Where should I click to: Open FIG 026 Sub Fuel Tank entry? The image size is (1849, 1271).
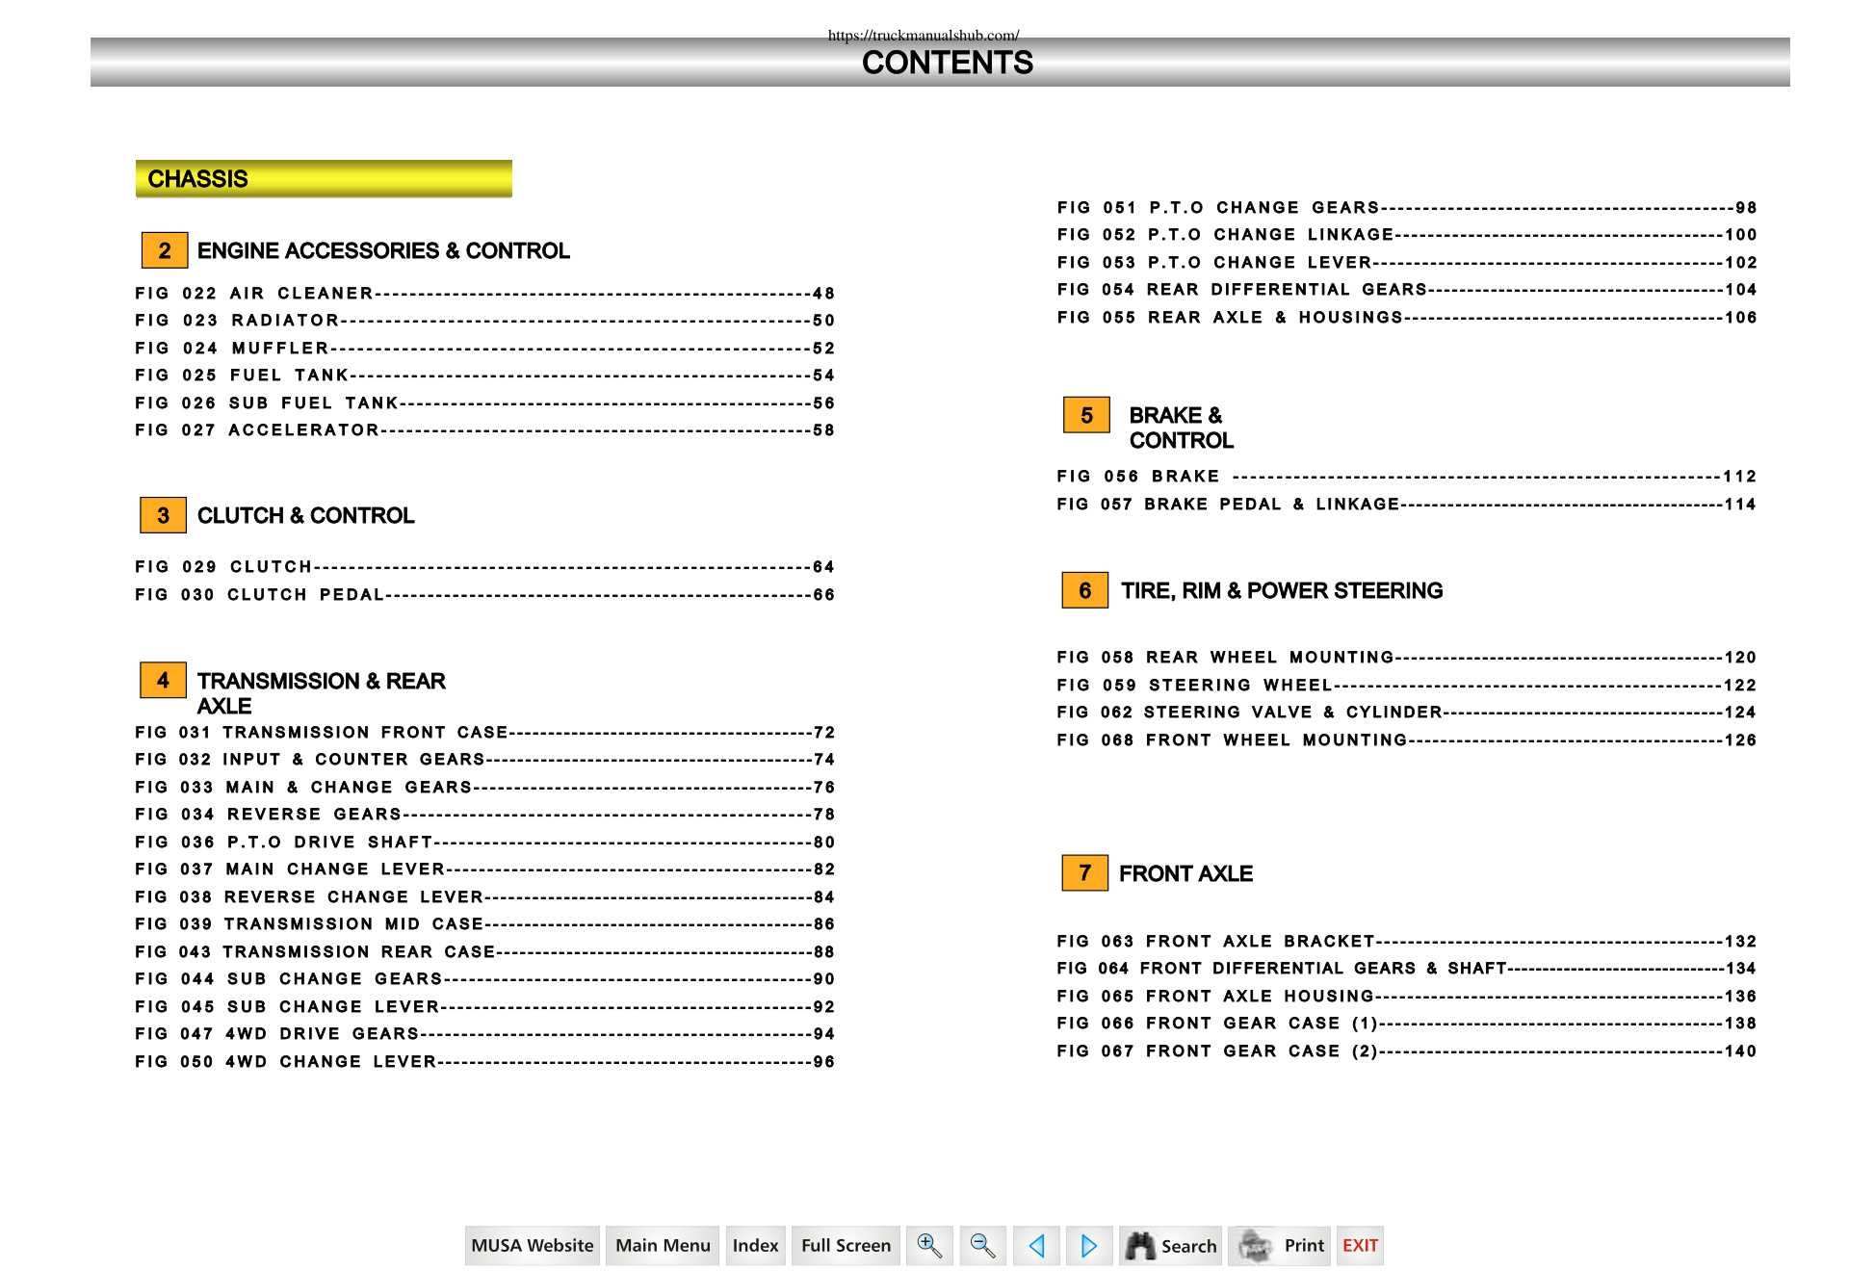click(485, 403)
